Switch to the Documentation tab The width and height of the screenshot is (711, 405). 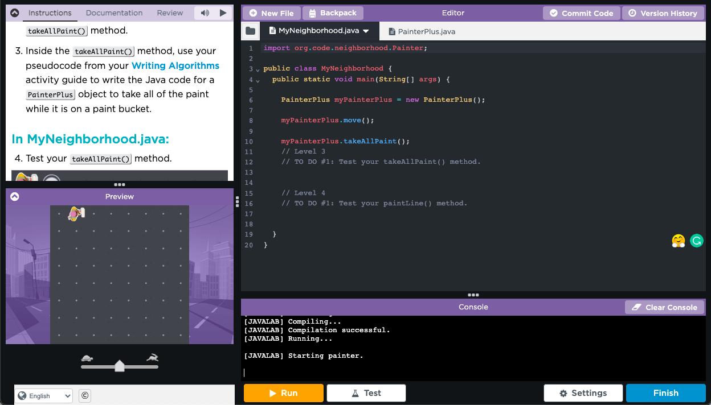coord(114,13)
